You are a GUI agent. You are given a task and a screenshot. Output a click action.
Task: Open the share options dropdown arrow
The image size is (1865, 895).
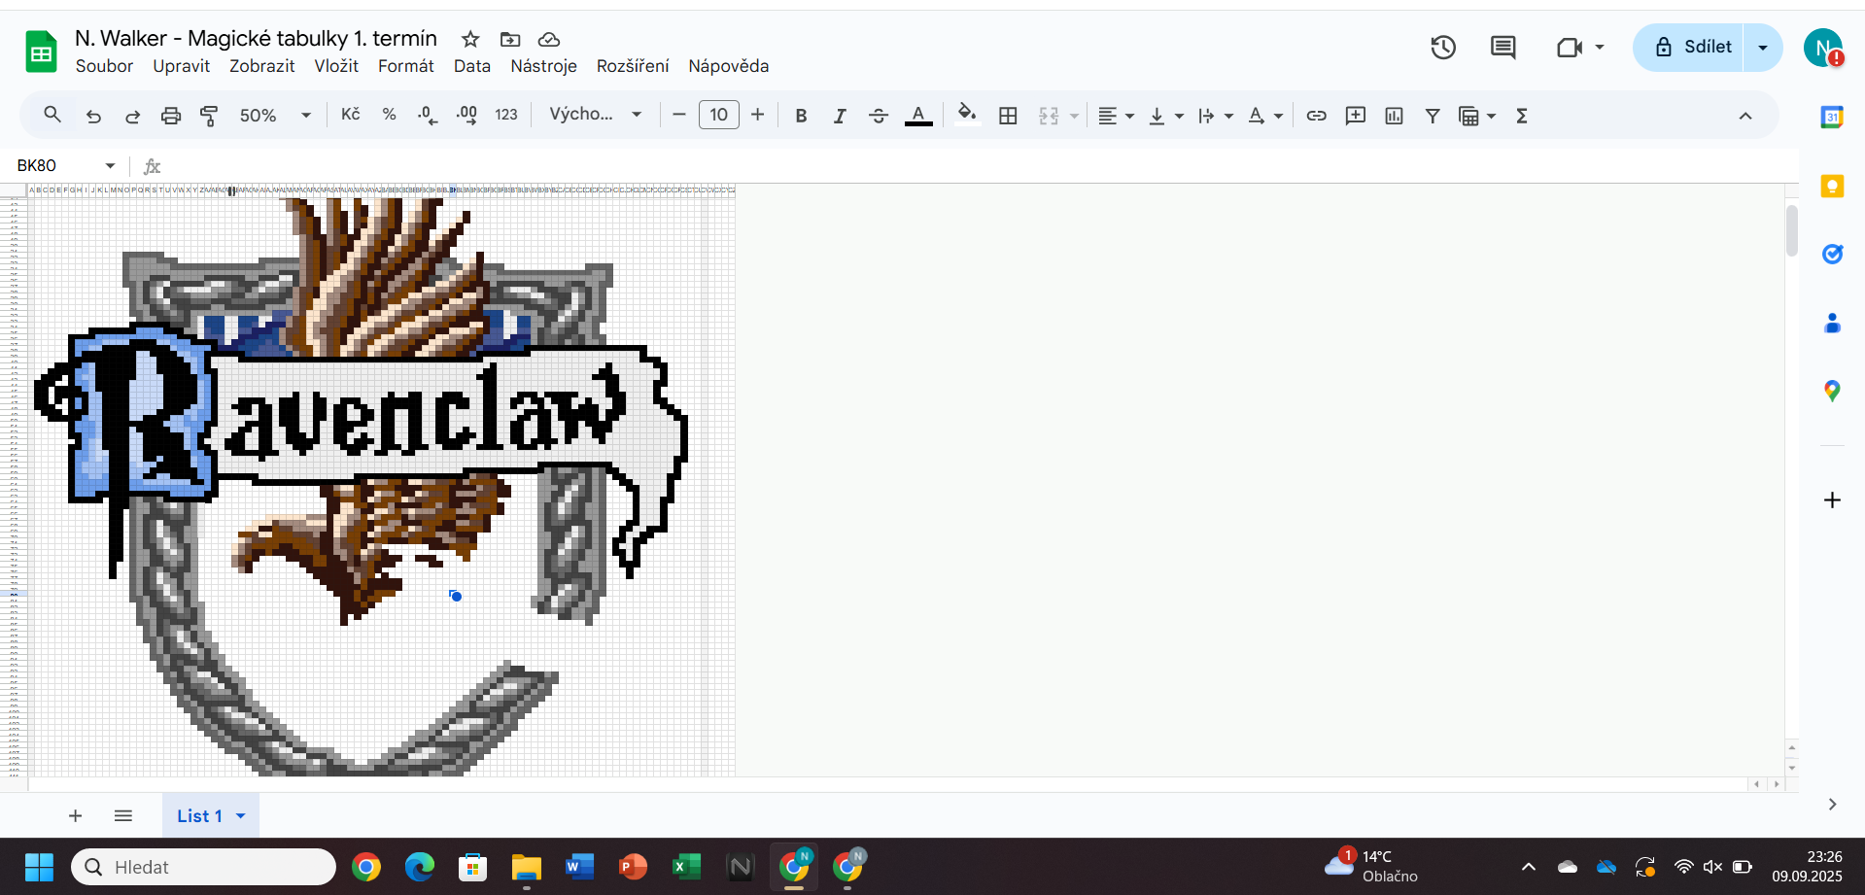click(1763, 47)
